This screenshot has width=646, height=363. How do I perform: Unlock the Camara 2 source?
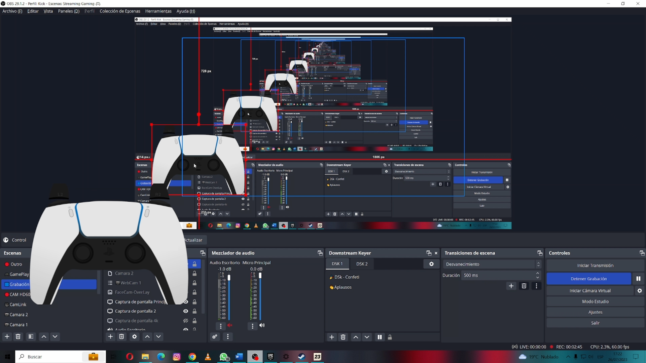tap(194, 274)
